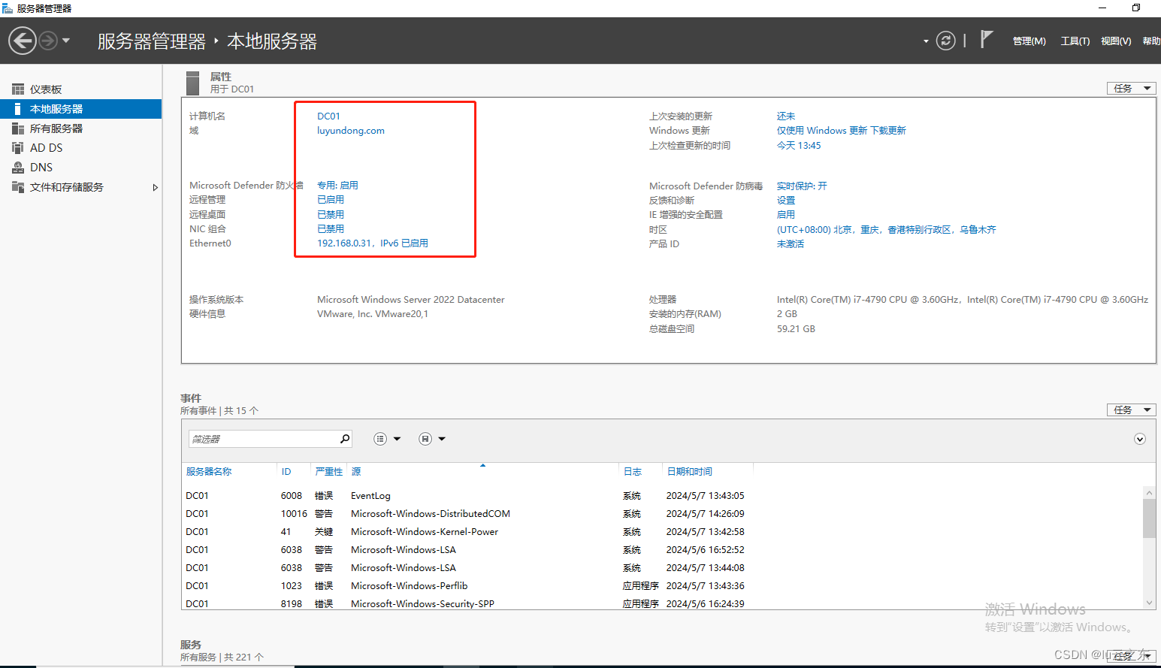This screenshot has height=668, width=1161.
Task: Click events list scrollbar up arrow
Action: coord(1149,493)
